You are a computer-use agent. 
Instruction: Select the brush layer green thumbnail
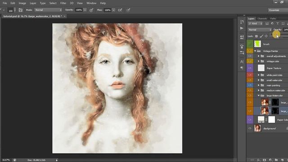pyautogui.click(x=257, y=44)
